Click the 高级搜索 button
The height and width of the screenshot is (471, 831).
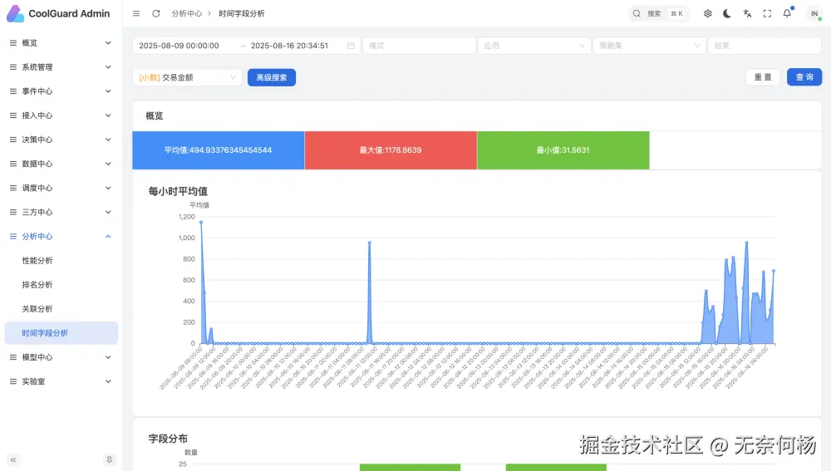pos(272,77)
